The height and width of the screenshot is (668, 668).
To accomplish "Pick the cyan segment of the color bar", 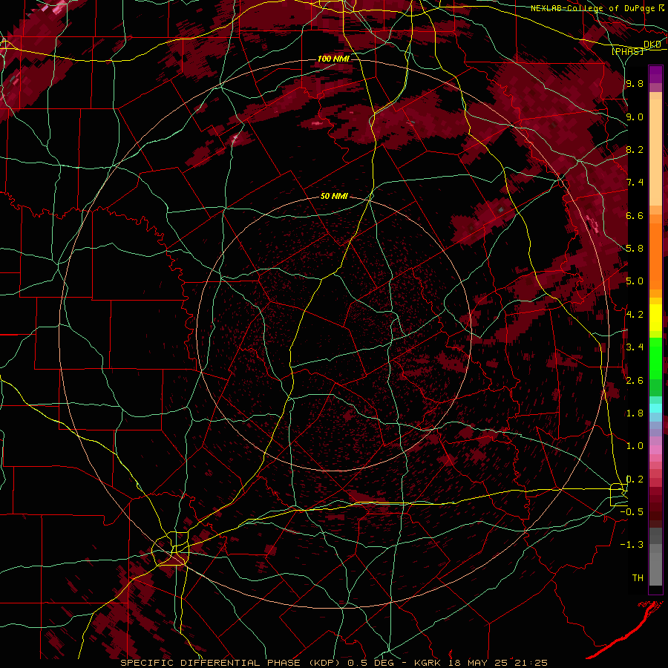I will point(655,408).
